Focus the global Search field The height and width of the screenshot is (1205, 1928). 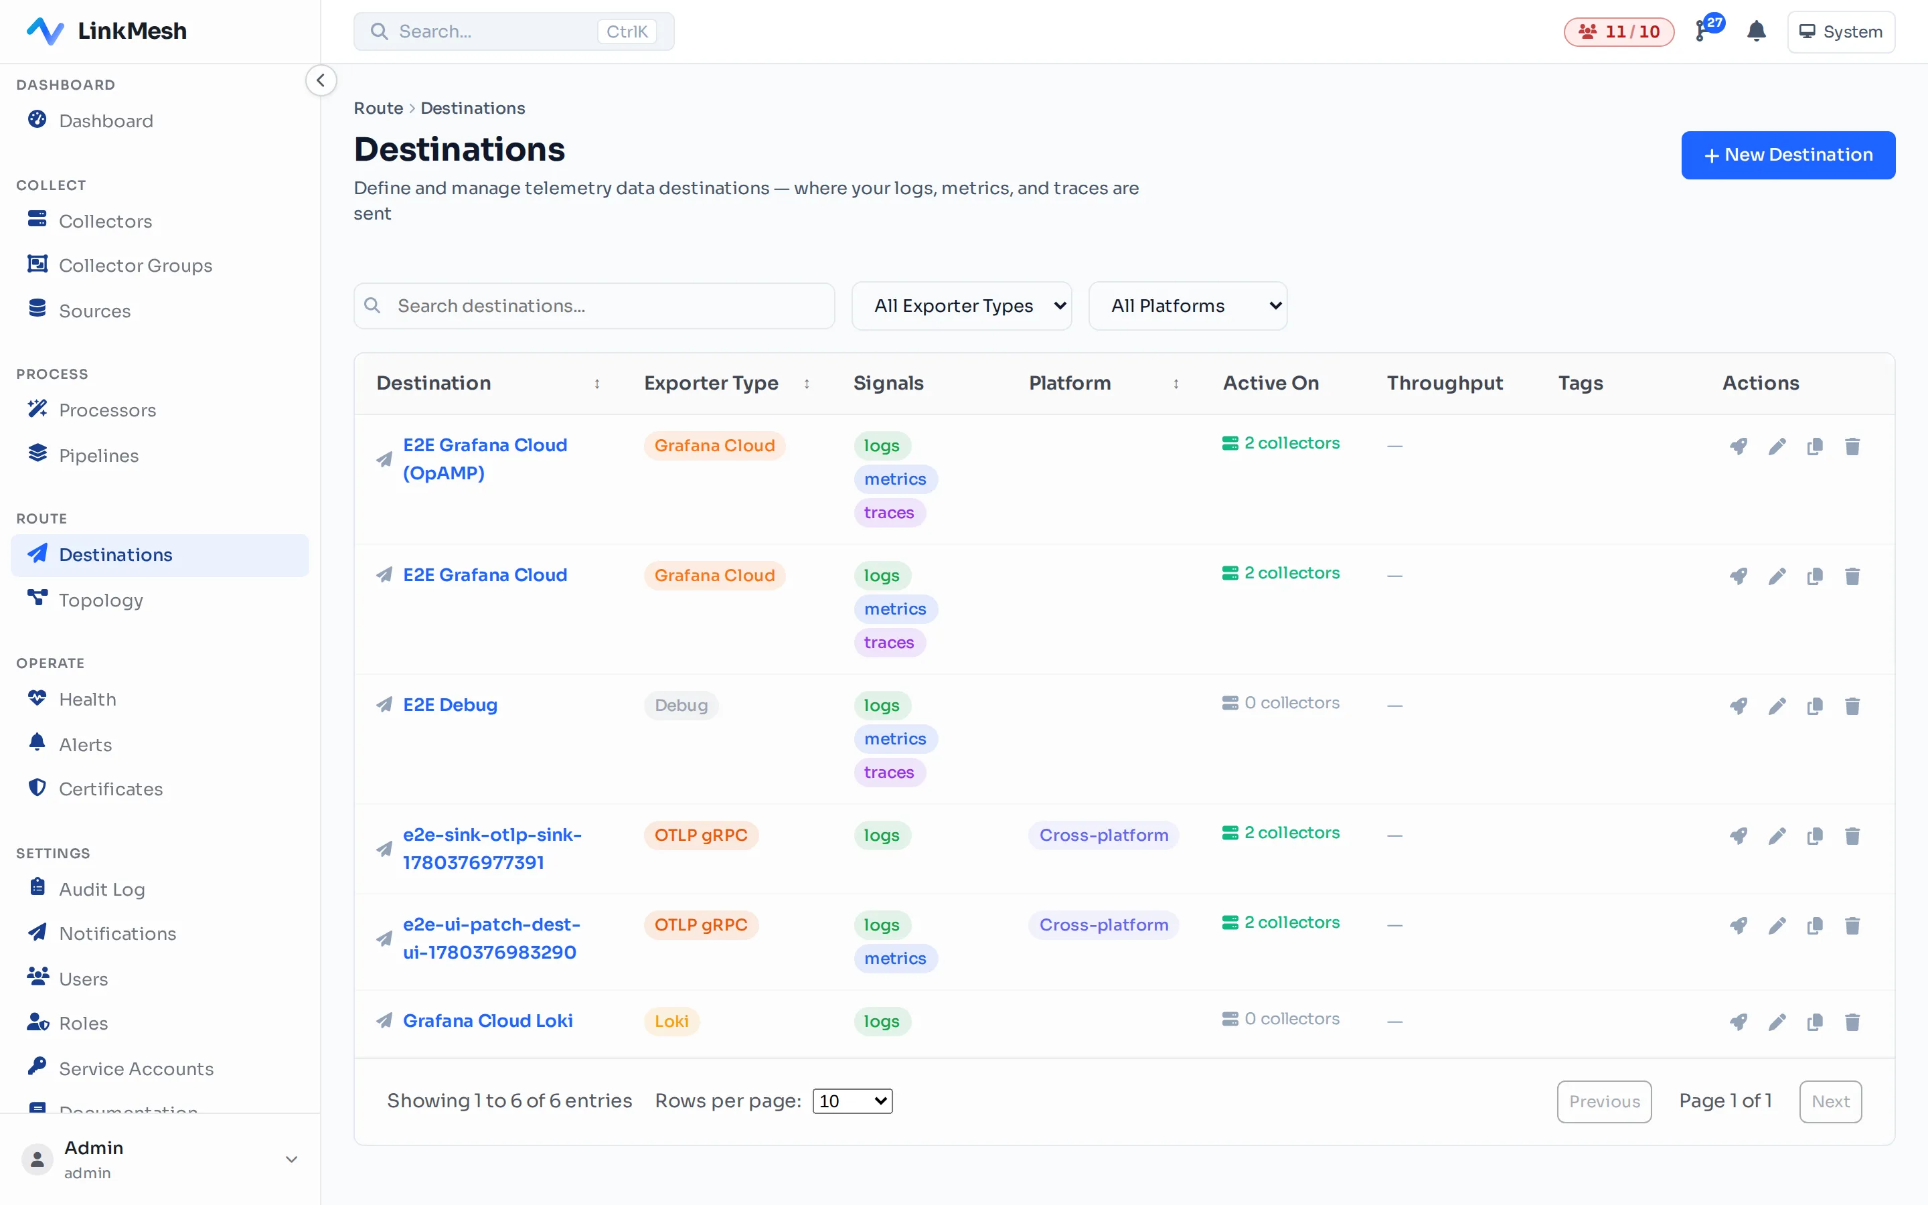(514, 32)
